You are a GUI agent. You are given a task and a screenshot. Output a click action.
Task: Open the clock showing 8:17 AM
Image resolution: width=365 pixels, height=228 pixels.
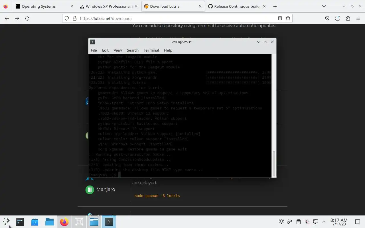click(x=339, y=222)
